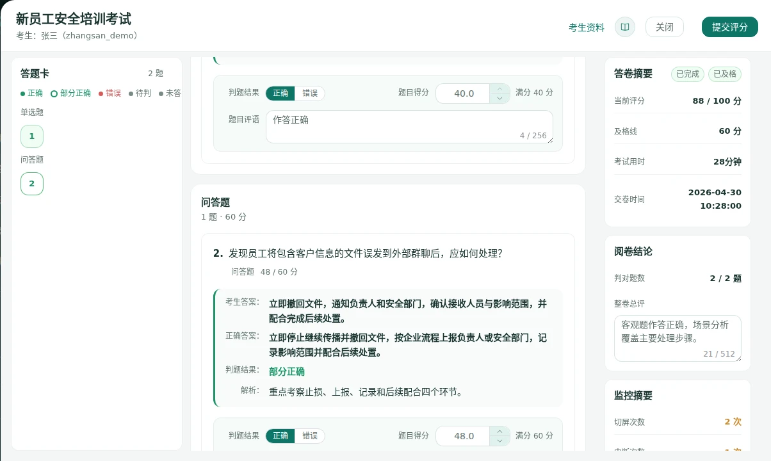The image size is (771, 461).
Task: Mark question 2 as 正确
Action: click(x=280, y=436)
